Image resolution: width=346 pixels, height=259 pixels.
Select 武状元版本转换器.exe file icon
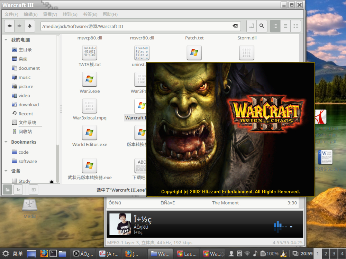point(89,166)
